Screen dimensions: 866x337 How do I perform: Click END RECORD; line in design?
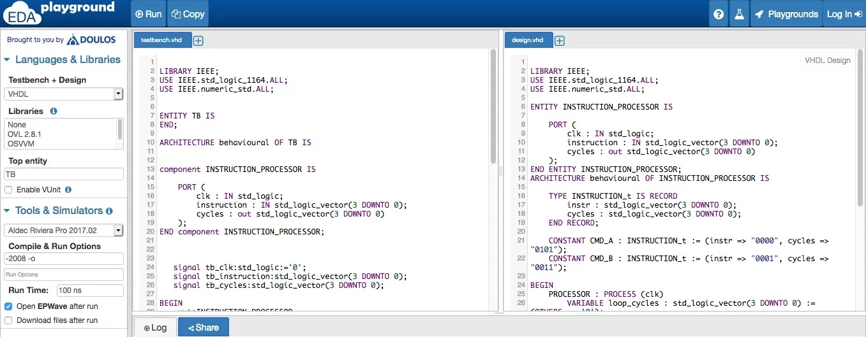(574, 223)
